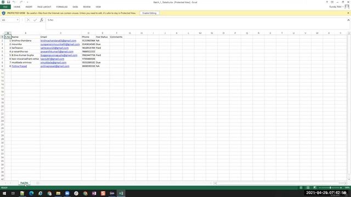Click the Enable Editing button
This screenshot has width=351, height=197.
(x=149, y=13)
